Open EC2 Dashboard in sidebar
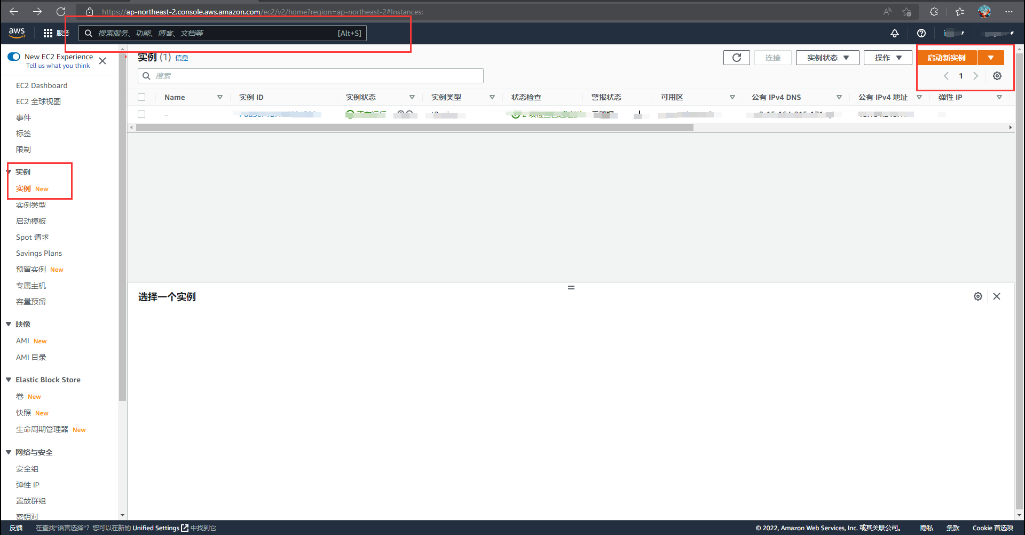The image size is (1025, 535). [42, 85]
